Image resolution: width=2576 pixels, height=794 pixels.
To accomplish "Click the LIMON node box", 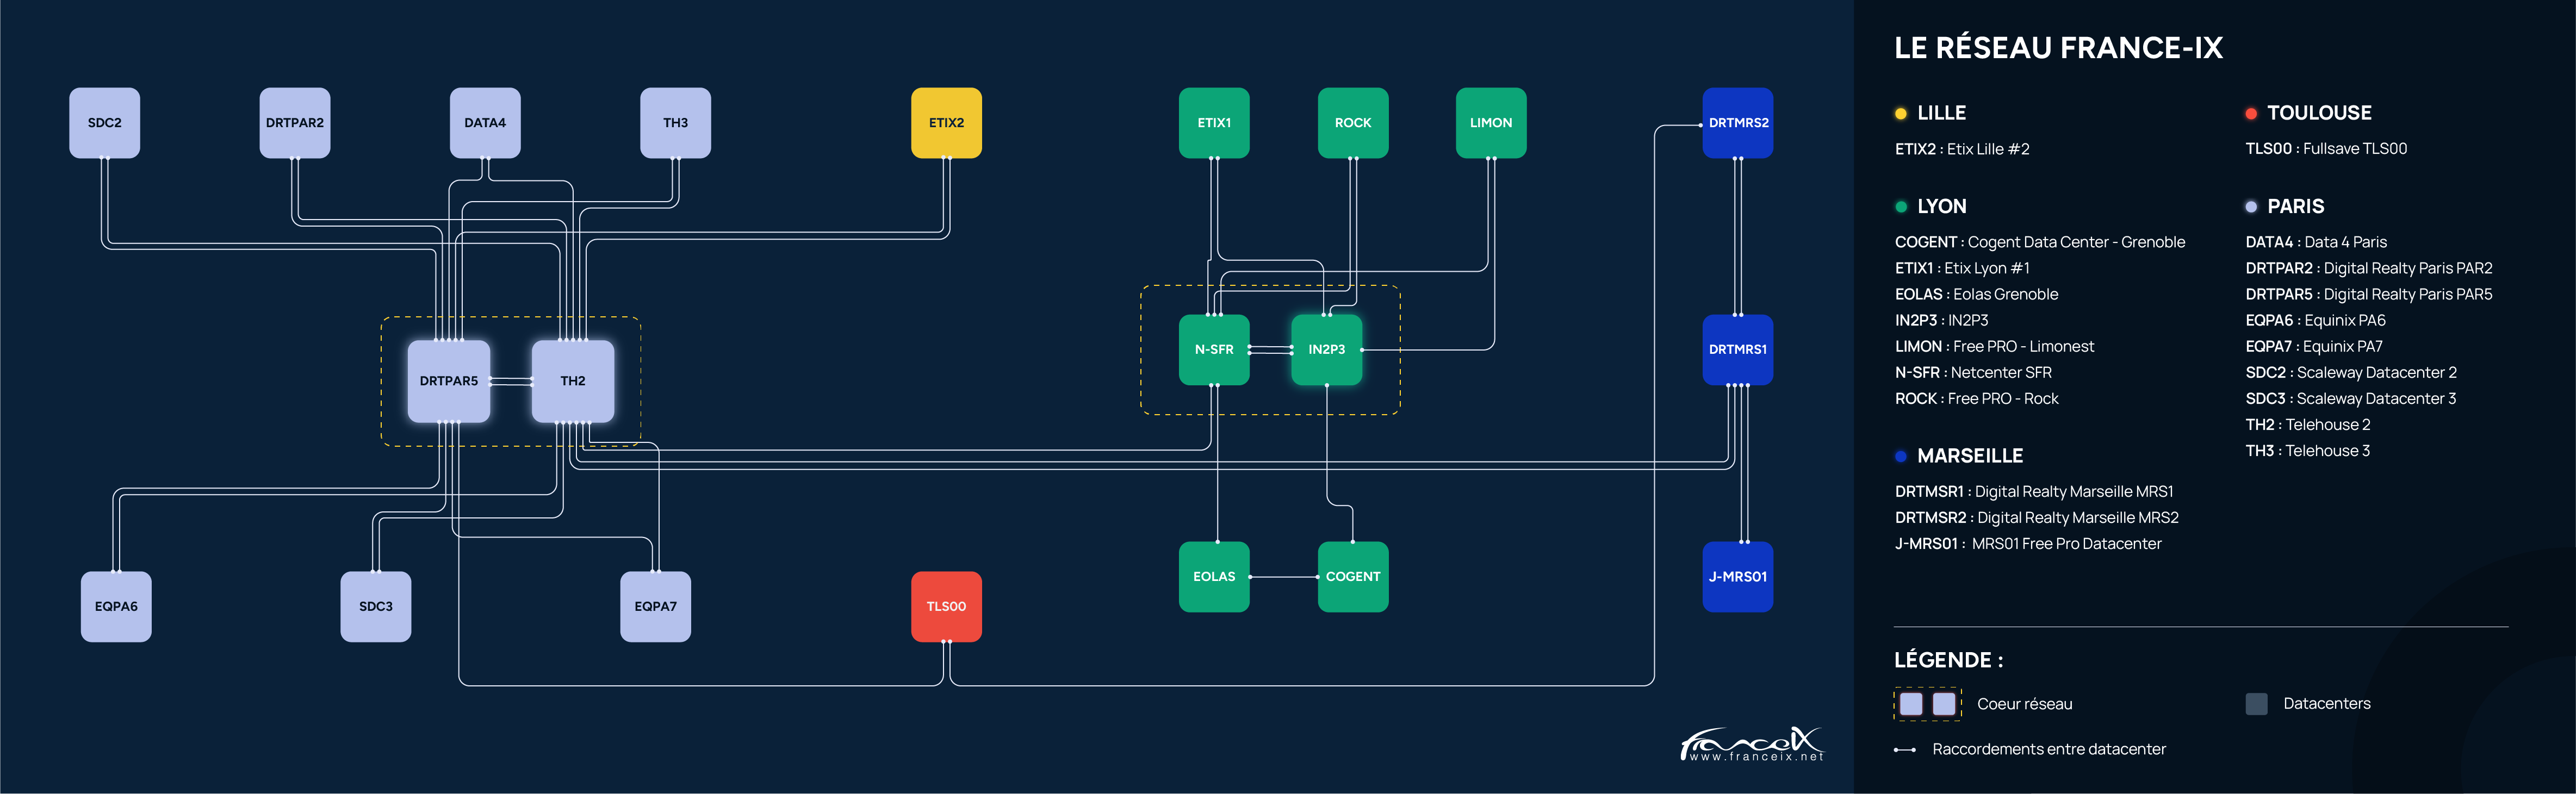I will 1491,123.
